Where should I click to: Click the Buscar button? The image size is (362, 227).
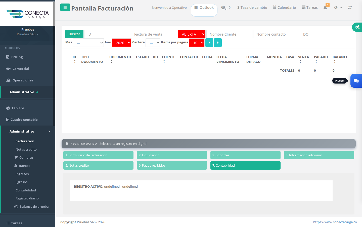coord(74,34)
